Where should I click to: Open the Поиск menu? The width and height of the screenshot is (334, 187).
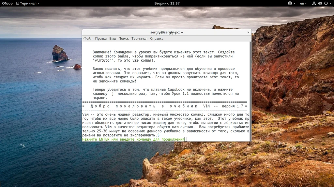[x=124, y=38]
